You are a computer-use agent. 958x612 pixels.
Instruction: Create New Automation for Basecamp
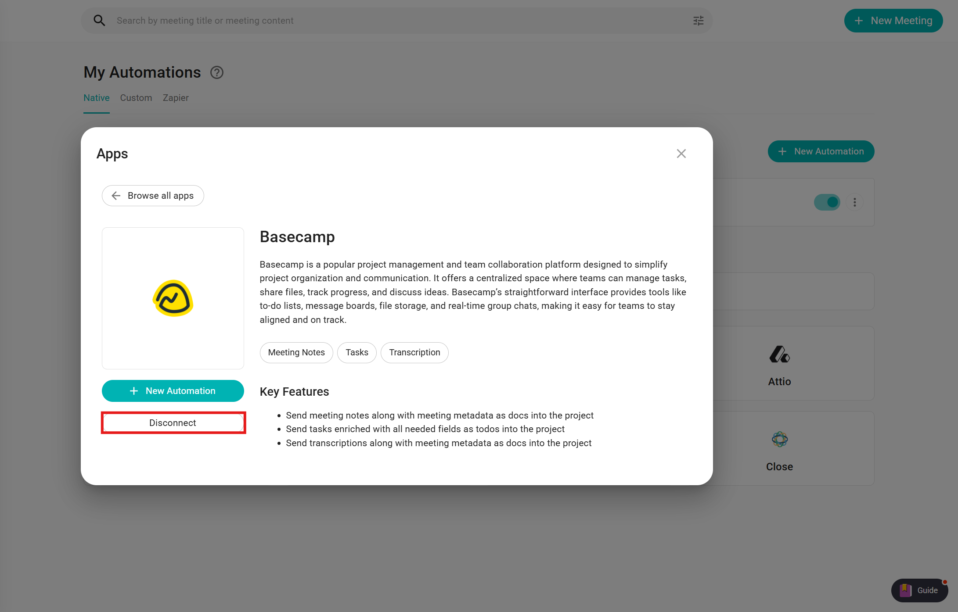(x=173, y=391)
